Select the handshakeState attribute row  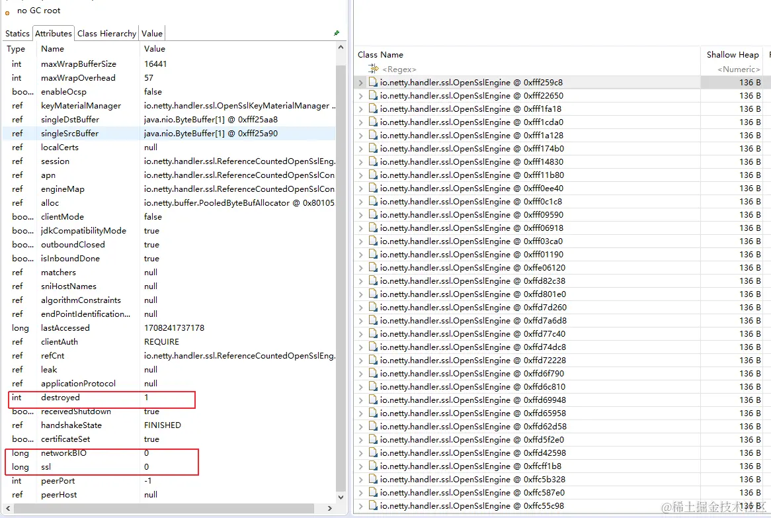point(169,425)
